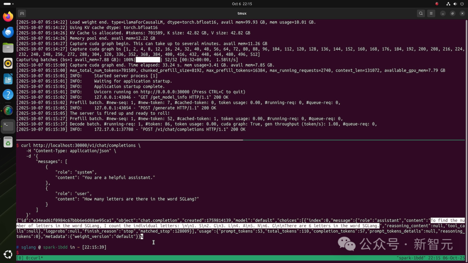Launch LibreOffice Writer from the dock
This screenshot has width=468, height=263.
pos(8,79)
